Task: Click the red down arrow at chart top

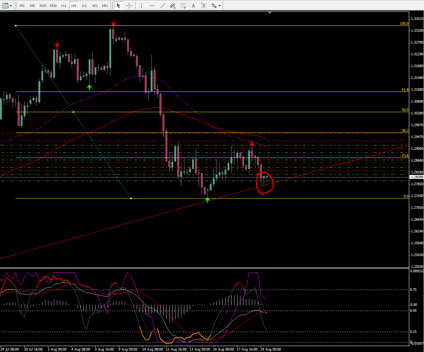Action: coord(113,24)
